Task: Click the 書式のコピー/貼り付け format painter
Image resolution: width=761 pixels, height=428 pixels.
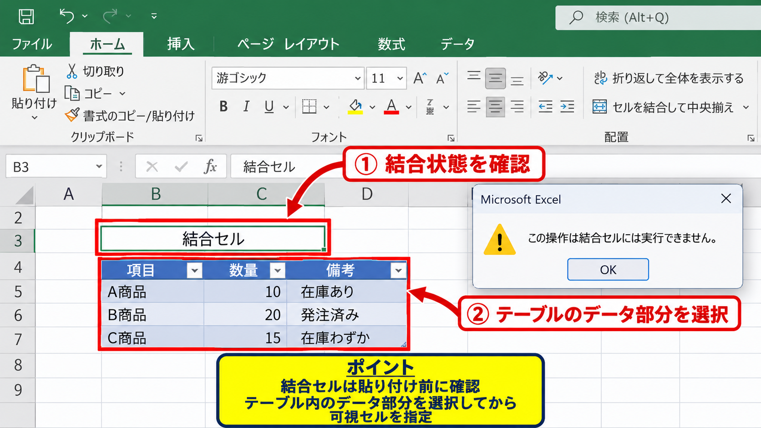Action: coord(130,116)
